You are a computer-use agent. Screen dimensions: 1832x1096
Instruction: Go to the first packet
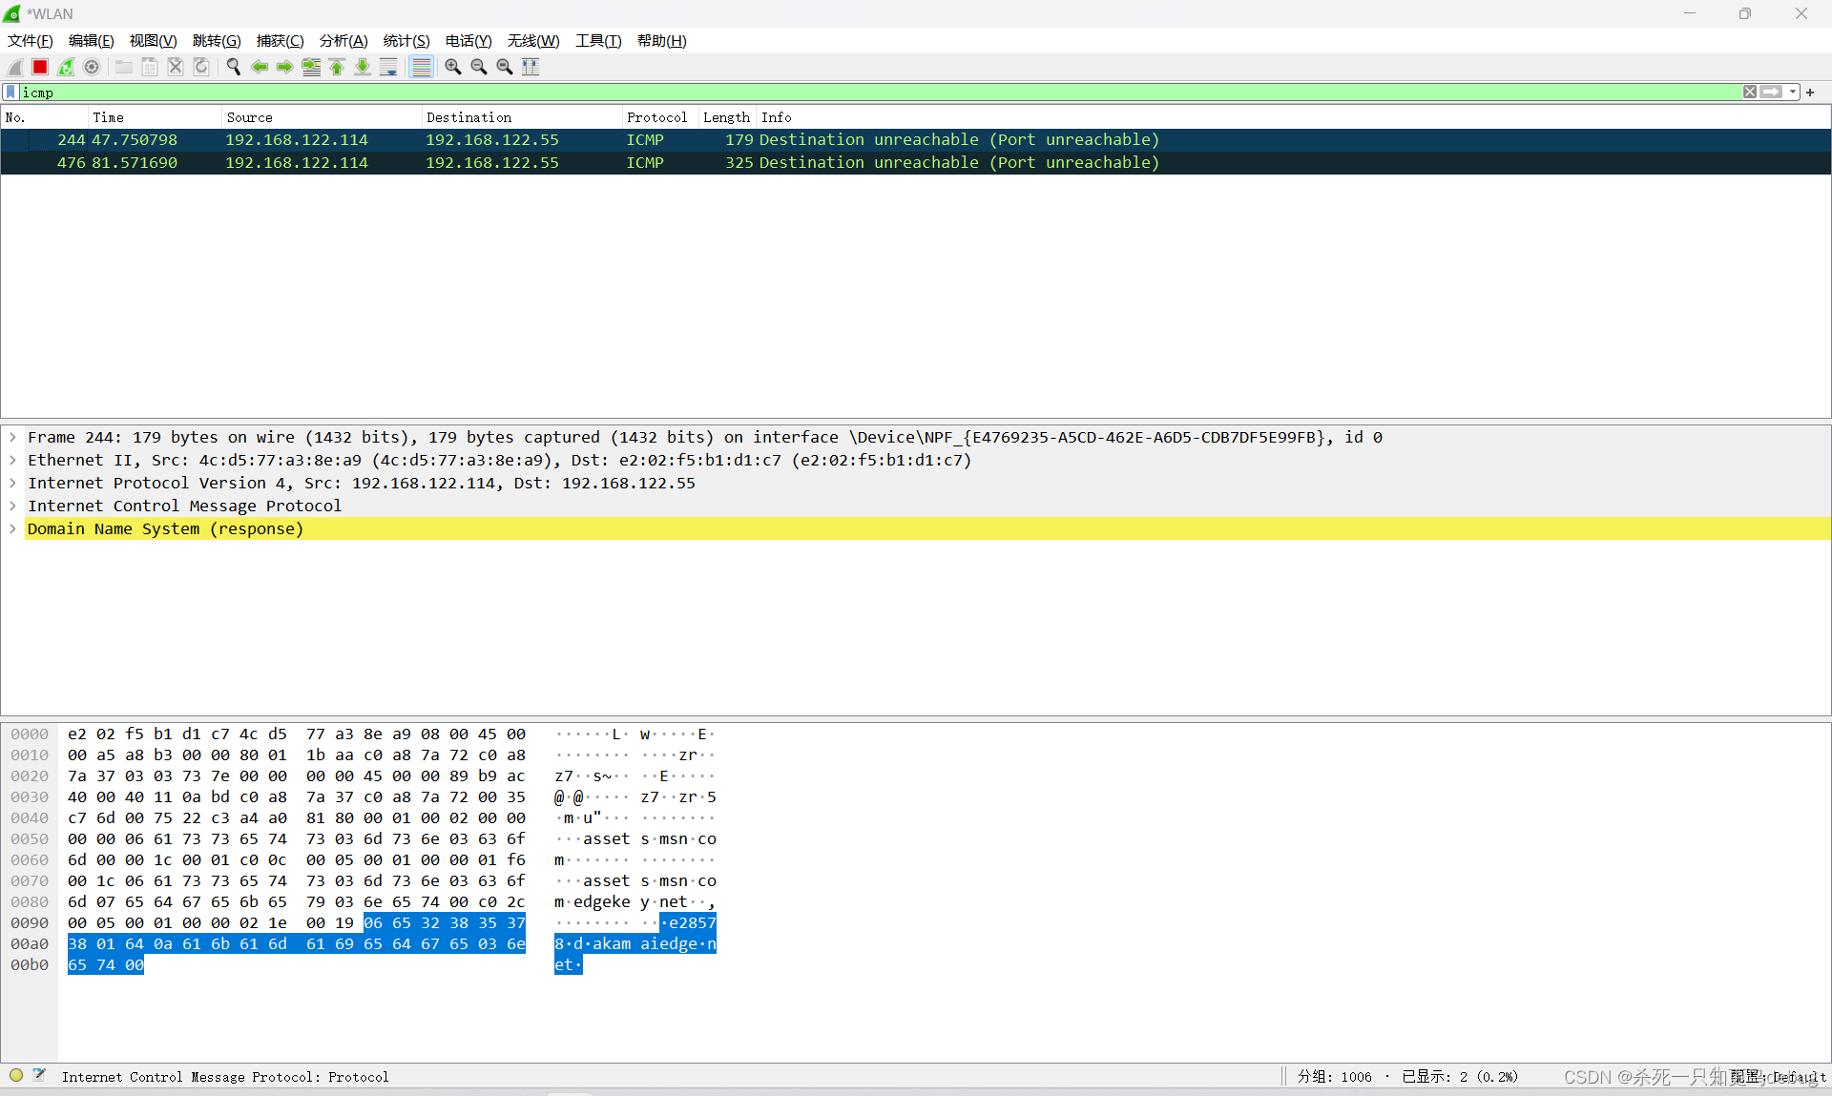[337, 67]
